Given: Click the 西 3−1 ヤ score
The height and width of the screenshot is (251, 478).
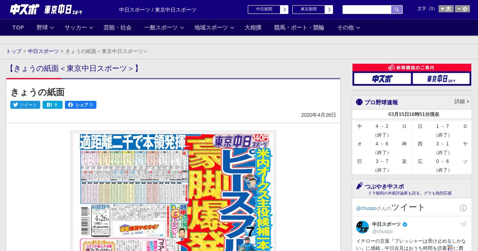Looking at the screenshot, I should [x=443, y=144].
